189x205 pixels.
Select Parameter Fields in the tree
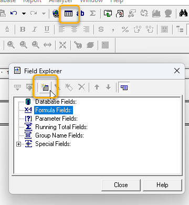point(56,119)
